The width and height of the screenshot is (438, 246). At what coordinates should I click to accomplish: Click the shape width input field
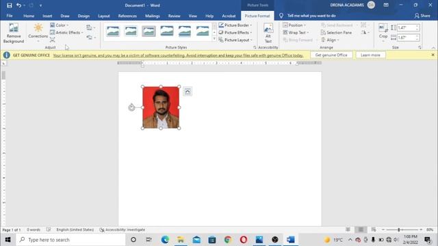407,38
